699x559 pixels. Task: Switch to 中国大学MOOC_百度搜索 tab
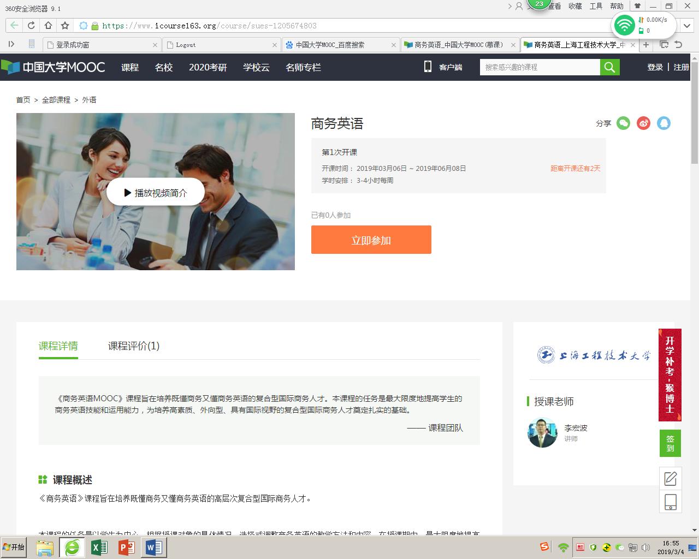coord(341,45)
